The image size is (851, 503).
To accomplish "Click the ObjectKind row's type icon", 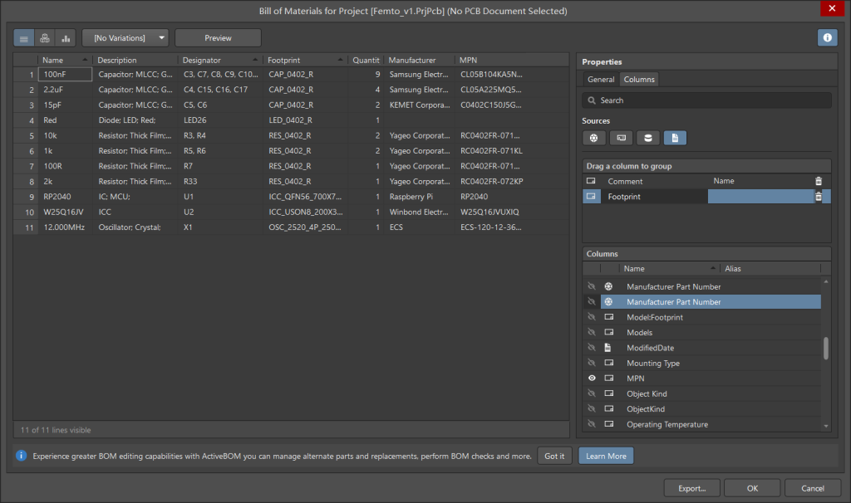I will click(x=609, y=408).
